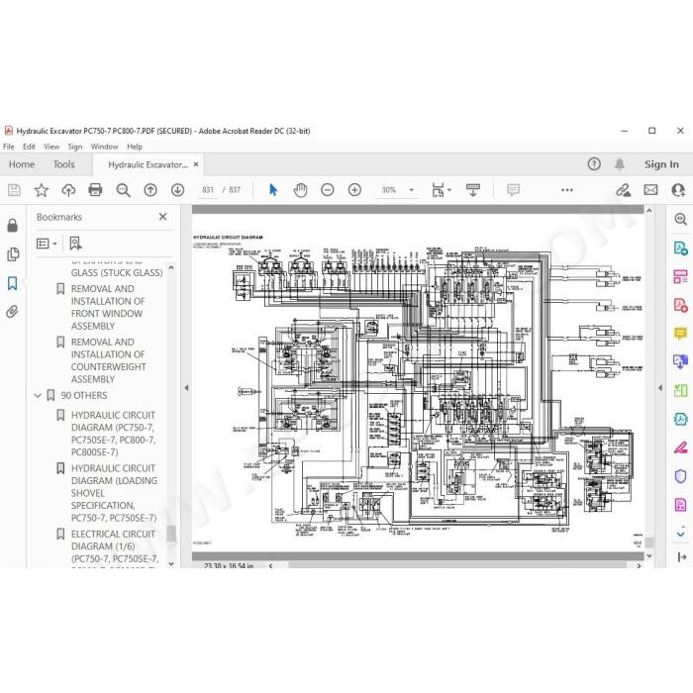This screenshot has height=693, width=693.
Task: Switch to the Tools tab
Action: click(64, 164)
